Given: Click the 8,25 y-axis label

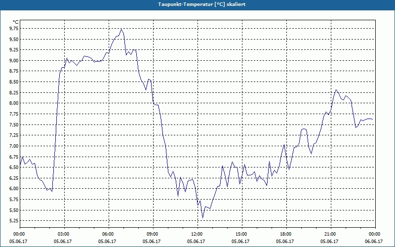Looking at the screenshot, I should click(x=14, y=92).
